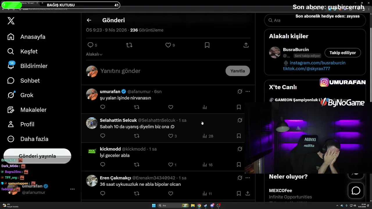The height and width of the screenshot is (209, 372).
Task: Repost kickmodd's comment
Action: tap(137, 165)
